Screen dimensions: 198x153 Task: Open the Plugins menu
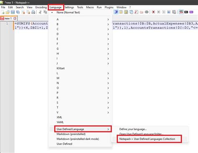point(109,7)
